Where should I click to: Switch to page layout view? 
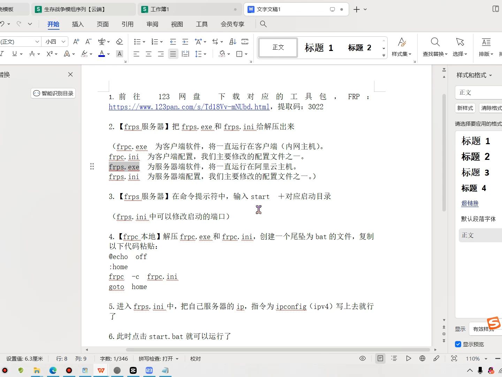pyautogui.click(x=380, y=358)
